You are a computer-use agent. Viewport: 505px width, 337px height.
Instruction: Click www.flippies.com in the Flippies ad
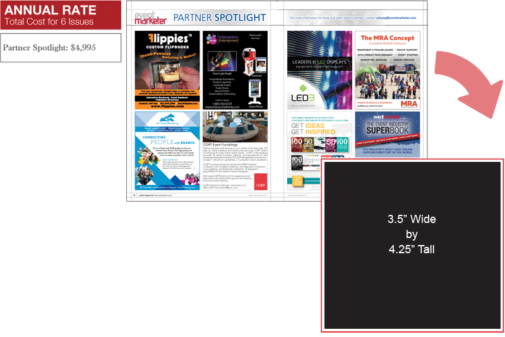point(167,106)
